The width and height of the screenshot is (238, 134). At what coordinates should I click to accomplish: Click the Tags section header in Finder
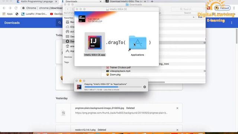[x=66, y=62]
